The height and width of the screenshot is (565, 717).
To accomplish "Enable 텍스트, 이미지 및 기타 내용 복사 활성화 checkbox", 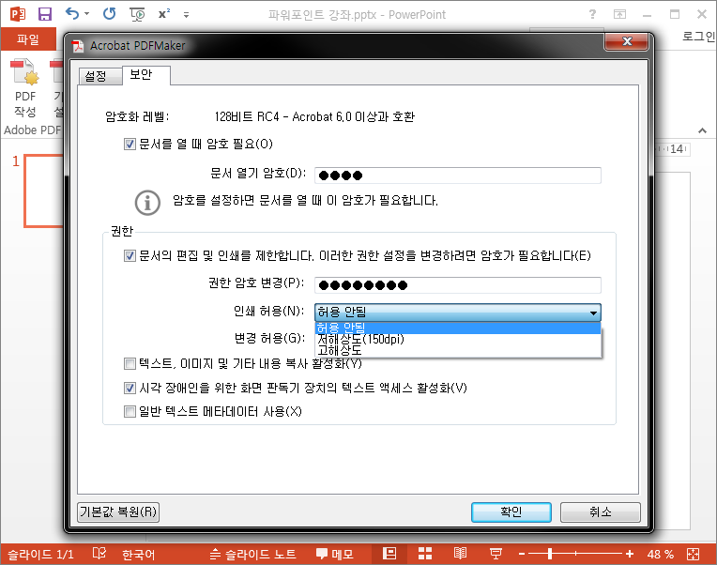I will [130, 364].
